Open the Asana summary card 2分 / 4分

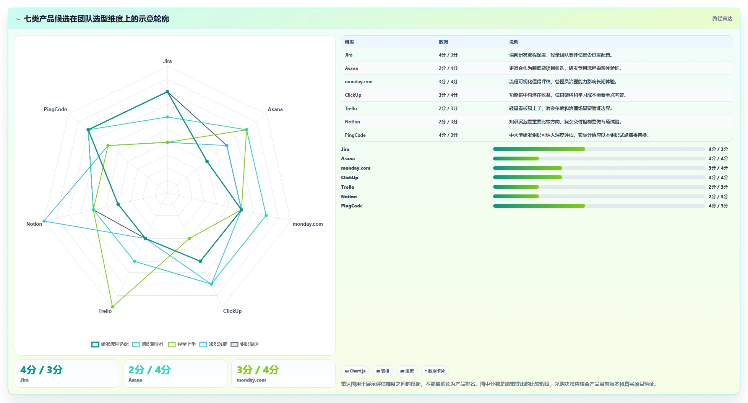click(175, 374)
